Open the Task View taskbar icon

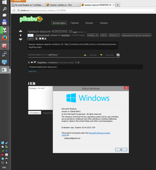tap(5, 15)
